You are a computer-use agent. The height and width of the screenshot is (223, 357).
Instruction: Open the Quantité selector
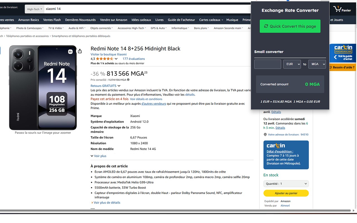click(286, 184)
